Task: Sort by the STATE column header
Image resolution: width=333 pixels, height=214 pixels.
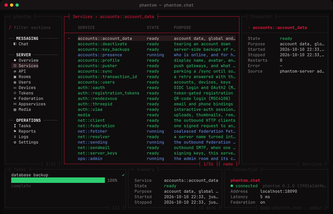Action: click(153, 28)
